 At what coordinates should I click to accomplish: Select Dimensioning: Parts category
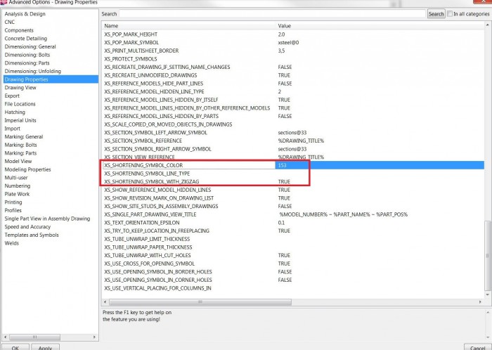27,63
